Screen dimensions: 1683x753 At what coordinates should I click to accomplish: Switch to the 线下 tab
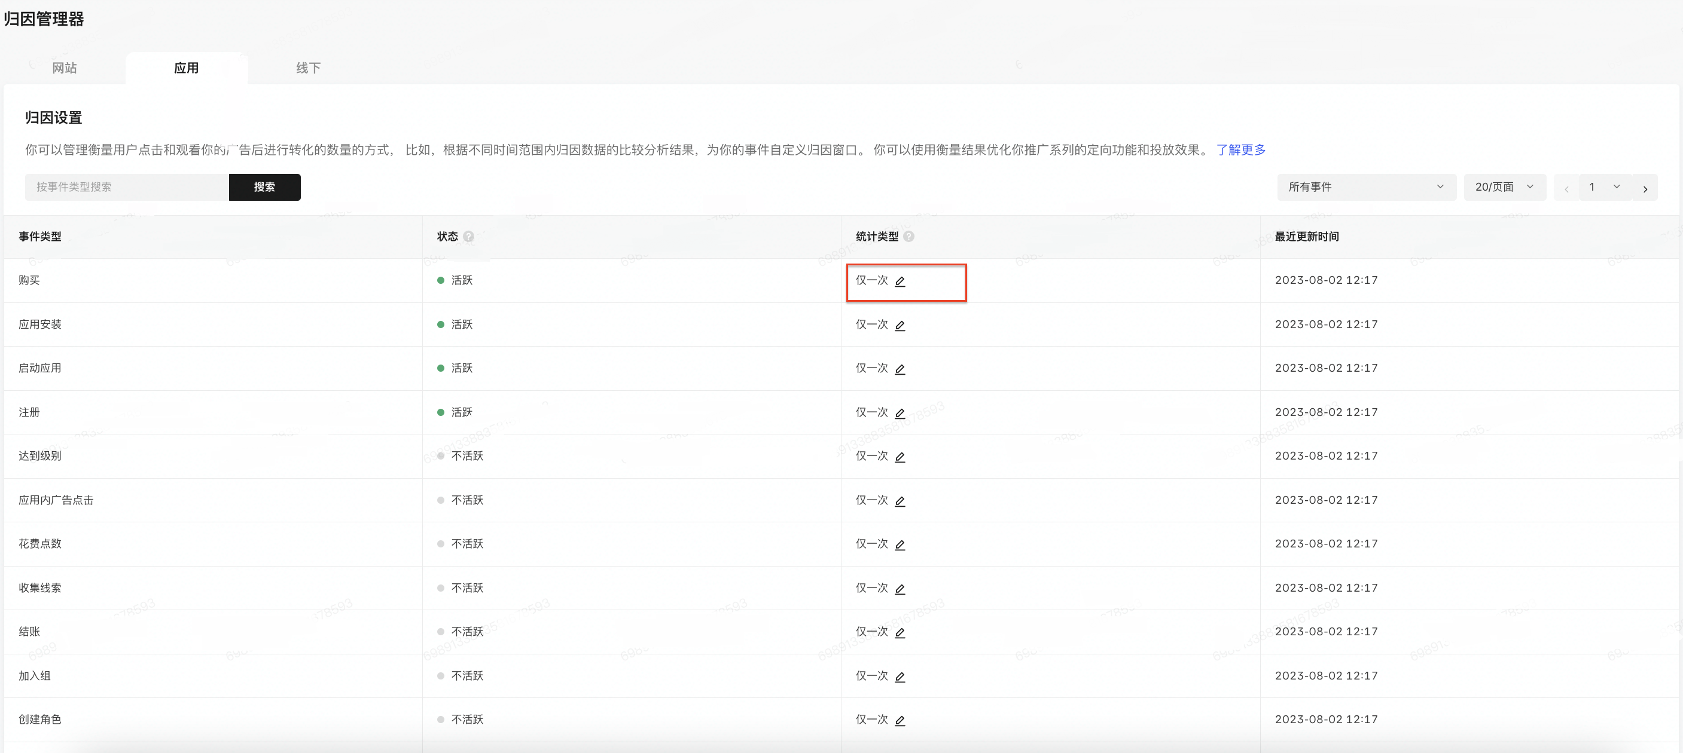click(x=309, y=68)
